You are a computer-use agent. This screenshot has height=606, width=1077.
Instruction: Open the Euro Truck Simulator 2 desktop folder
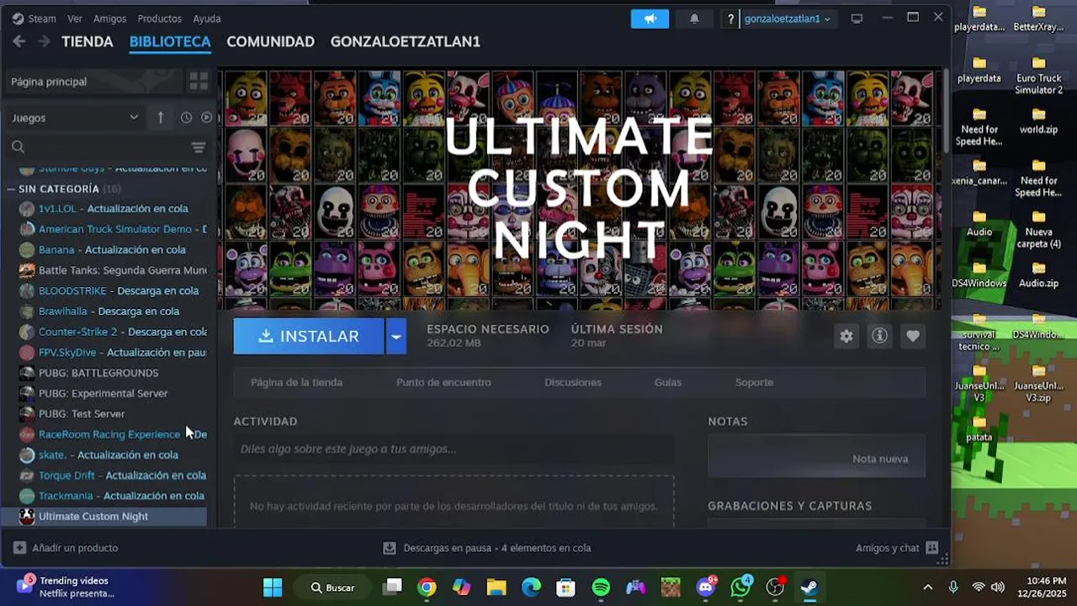[x=1038, y=76]
